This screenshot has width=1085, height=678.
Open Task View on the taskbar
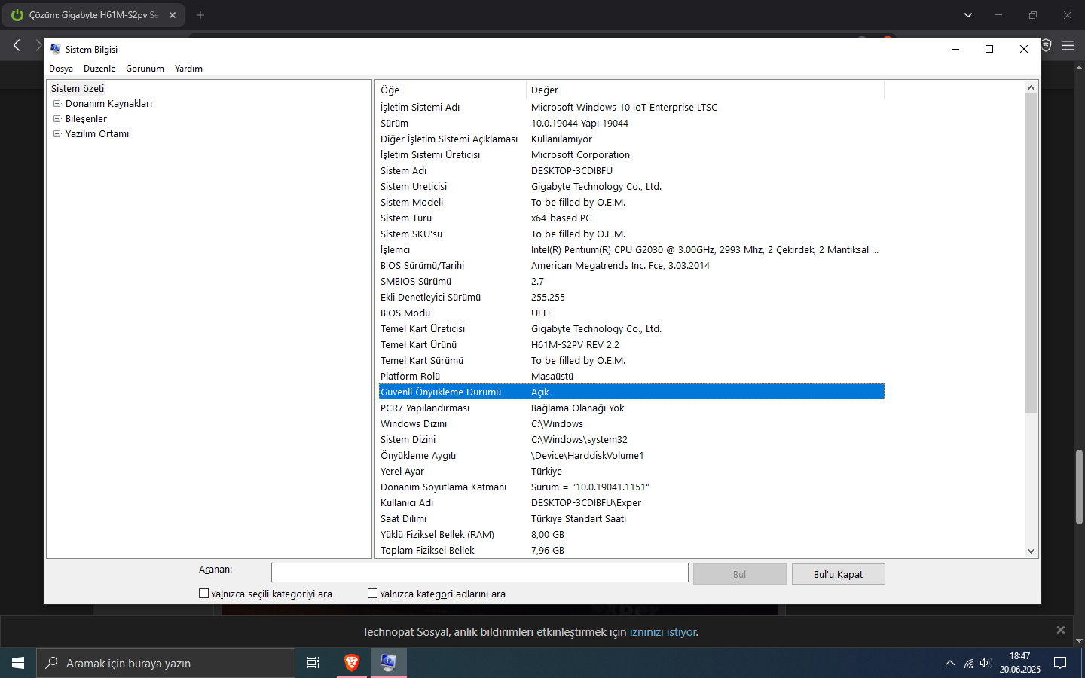pos(313,663)
